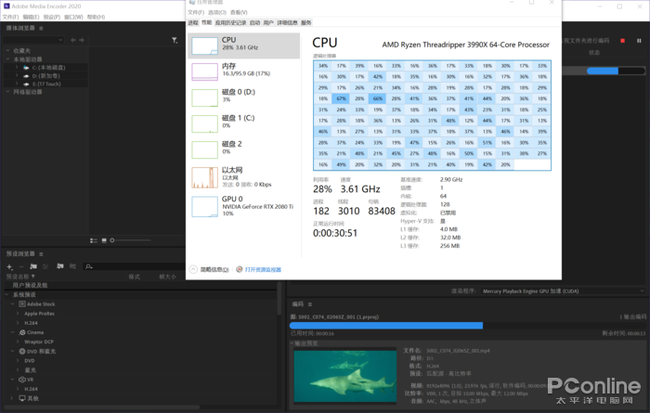This screenshot has height=413, width=650.
Task: Select the 用户预设及组 row
Action: point(140,286)
